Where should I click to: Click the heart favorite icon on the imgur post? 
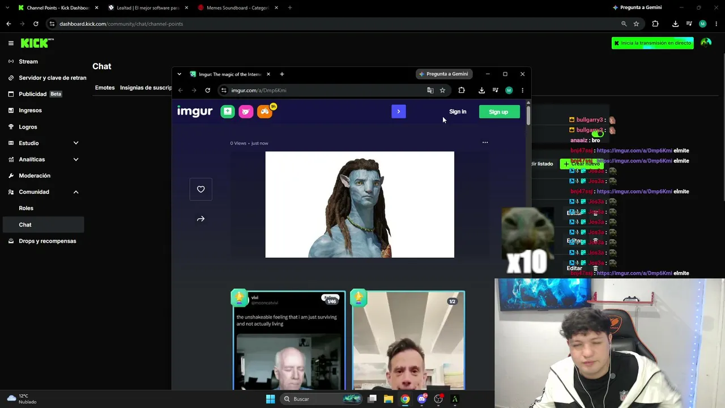(x=201, y=189)
